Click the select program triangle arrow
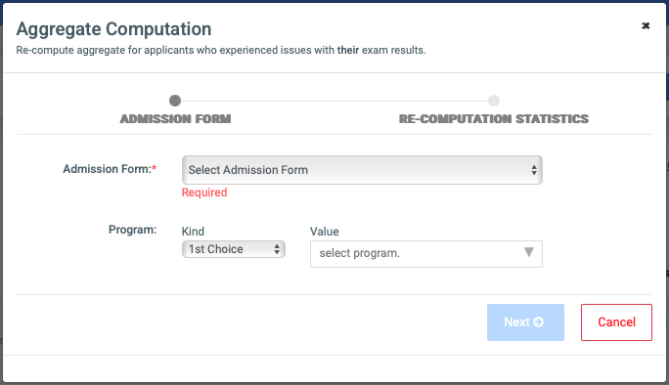 coord(528,252)
